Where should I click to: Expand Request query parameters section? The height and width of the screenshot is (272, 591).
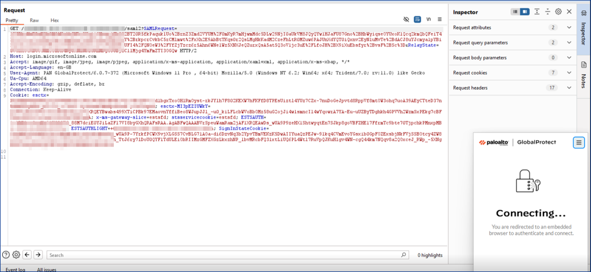coord(569,42)
